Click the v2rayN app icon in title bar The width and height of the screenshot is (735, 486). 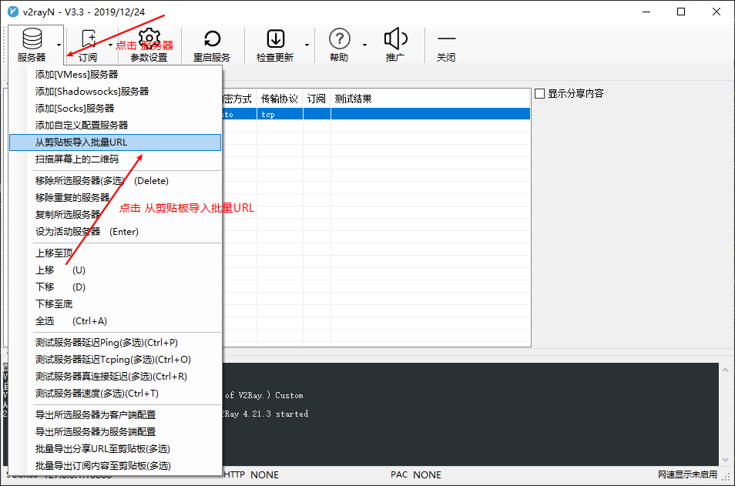[13, 12]
